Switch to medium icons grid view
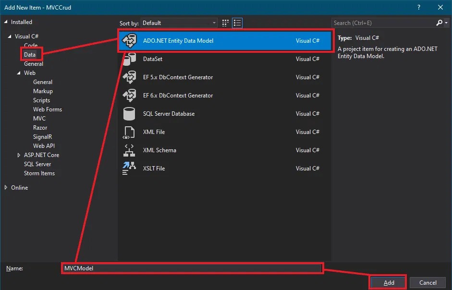Screen dimensions: 452x290 [x=225, y=23]
